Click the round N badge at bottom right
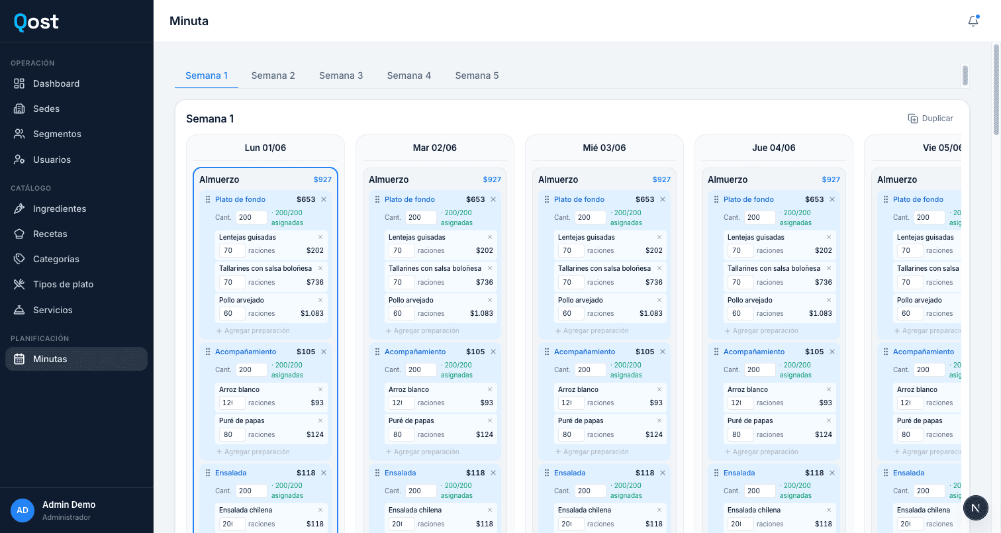 coord(975,508)
